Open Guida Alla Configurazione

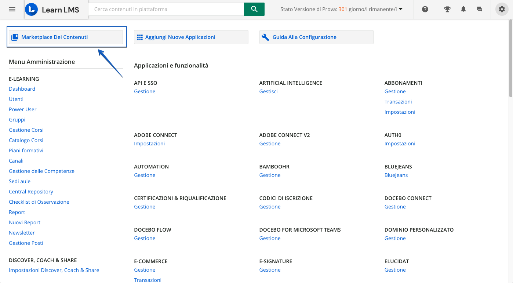(x=316, y=37)
